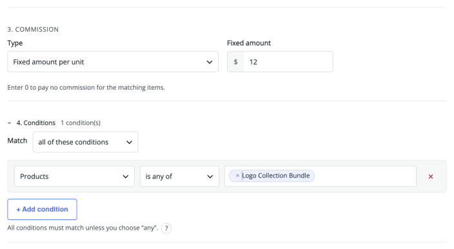Click the Add condition button
454x249 pixels.
tap(43, 209)
